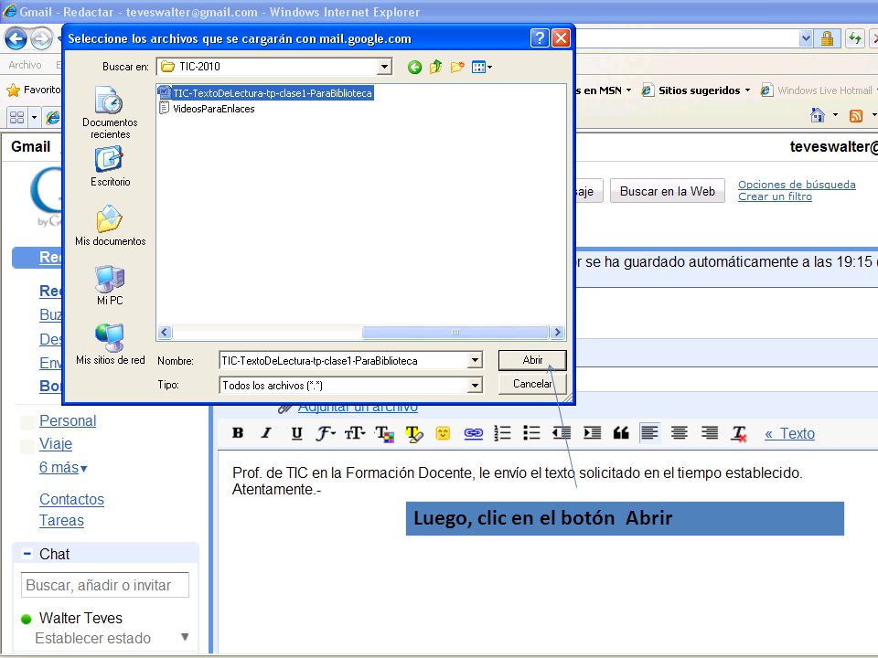Align text to the left
The image size is (878, 658).
pyautogui.click(x=649, y=433)
